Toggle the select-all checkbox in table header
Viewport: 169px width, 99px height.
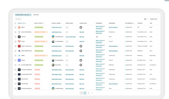(x=15, y=23)
